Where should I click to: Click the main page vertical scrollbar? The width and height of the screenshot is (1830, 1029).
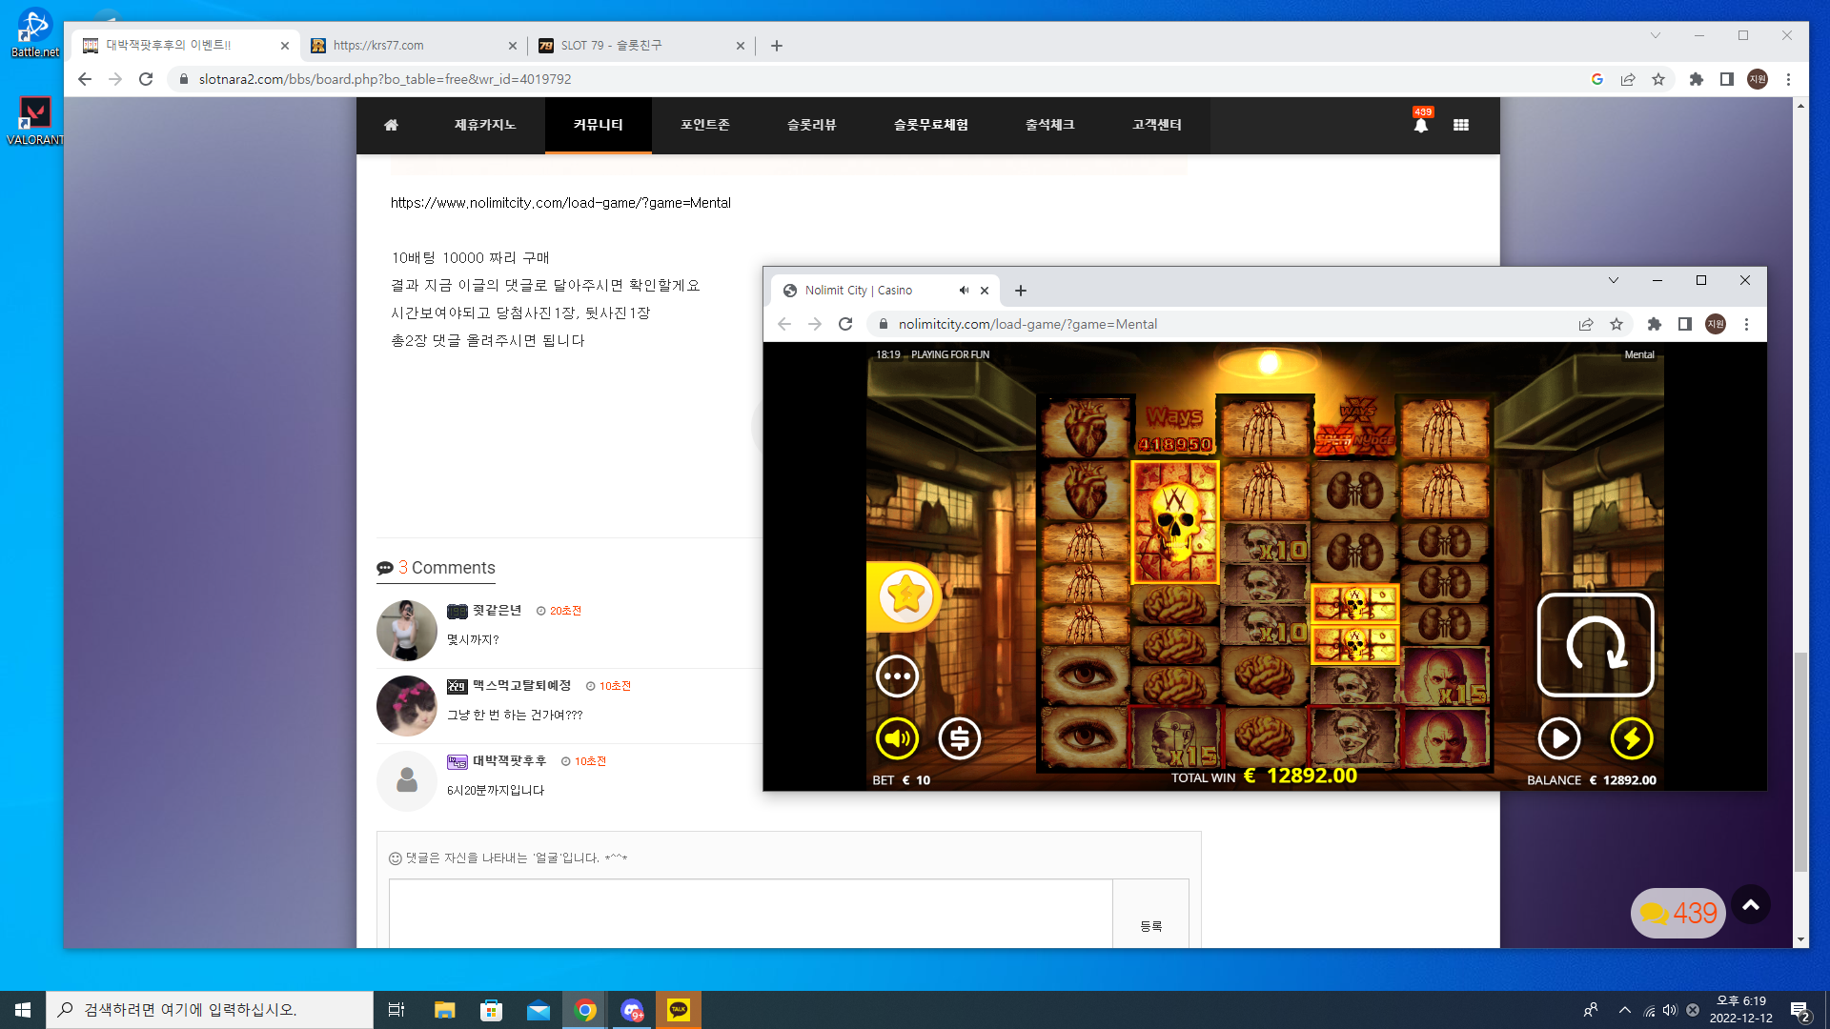click(1800, 762)
